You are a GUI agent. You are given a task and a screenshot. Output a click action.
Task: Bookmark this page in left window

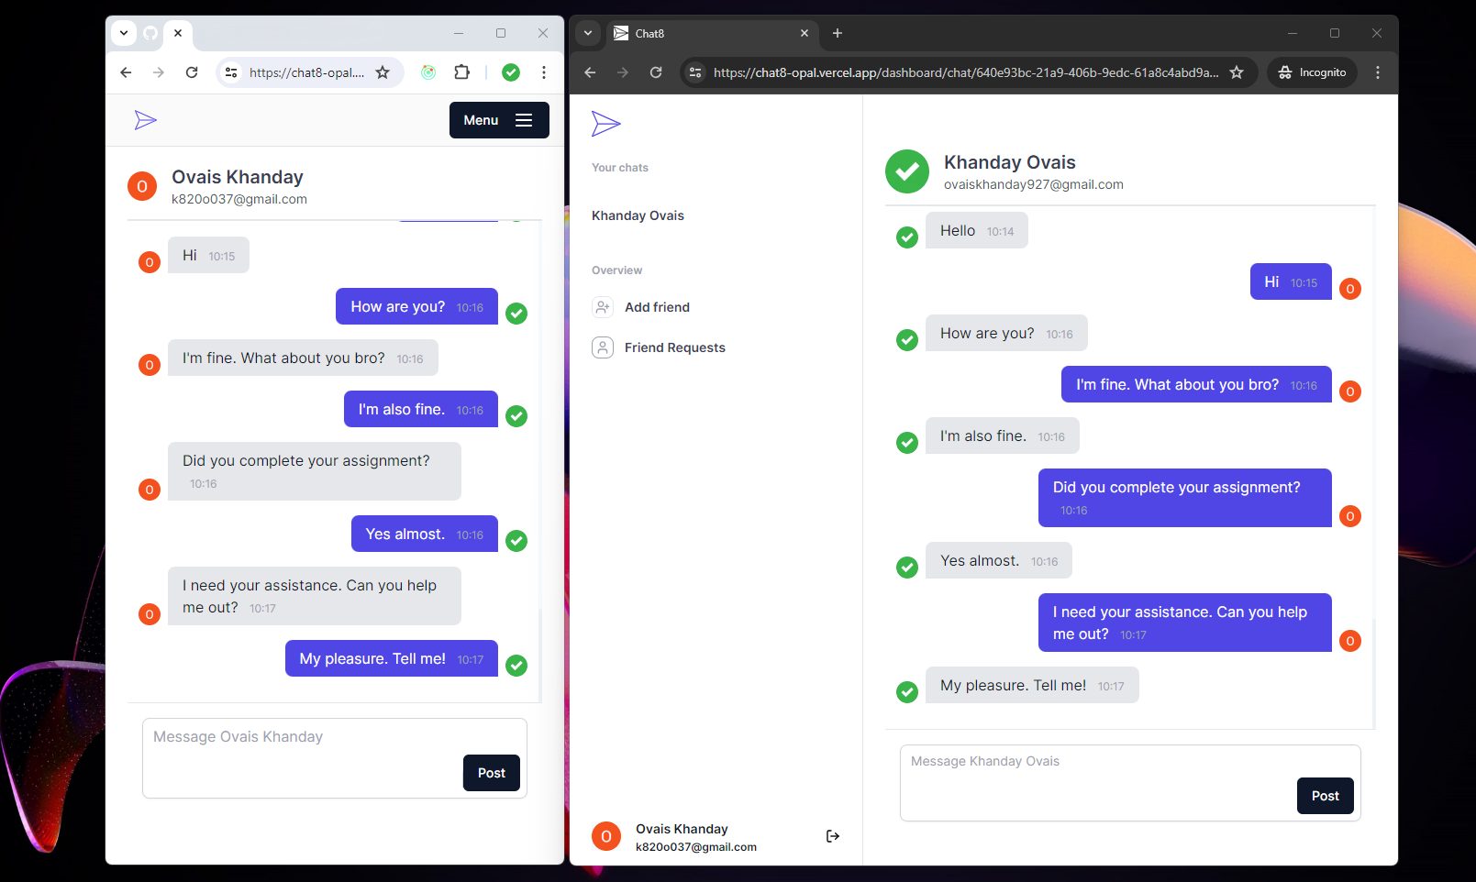coord(383,72)
